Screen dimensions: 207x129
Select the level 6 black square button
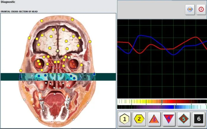point(198,119)
